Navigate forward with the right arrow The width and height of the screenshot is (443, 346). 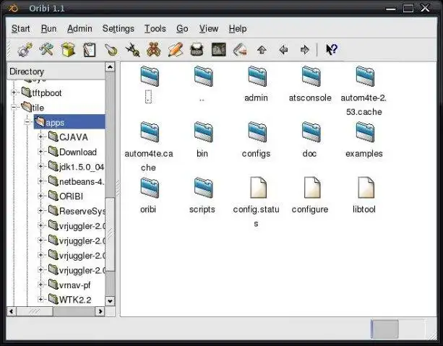[x=305, y=50]
